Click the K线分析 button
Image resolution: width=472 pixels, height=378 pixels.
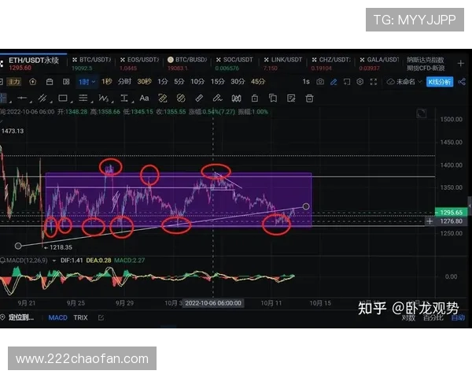click(x=441, y=81)
